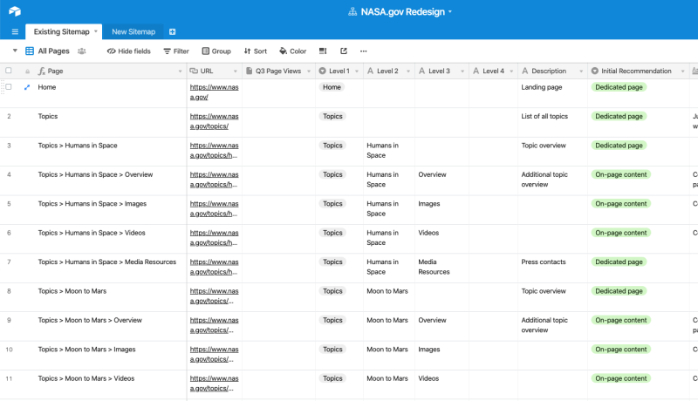Open URL for Topics > Moon to Mars row
Viewport: 698px width, 401px height.
pos(214,296)
